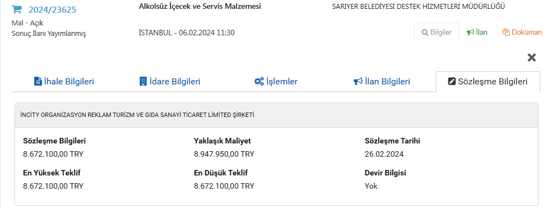Click the orange copy icon beside Doküman

pos(506,33)
